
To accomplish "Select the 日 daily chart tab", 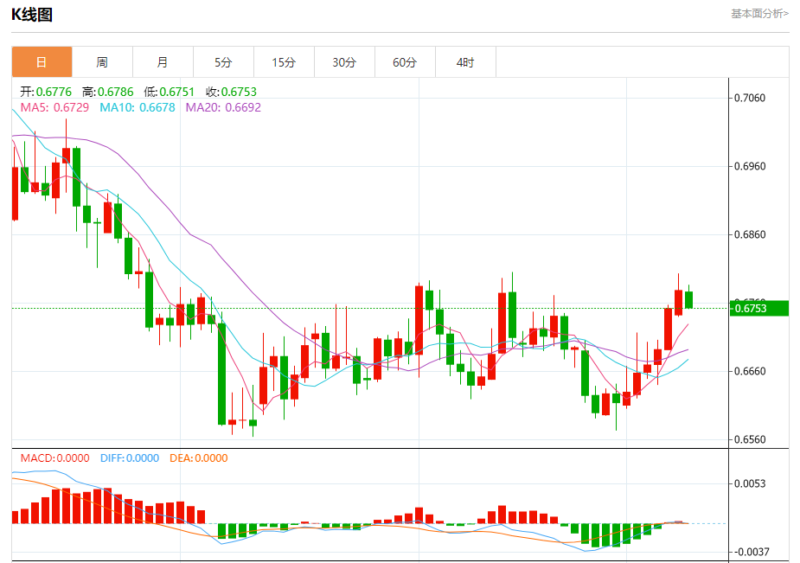I will 42,62.
